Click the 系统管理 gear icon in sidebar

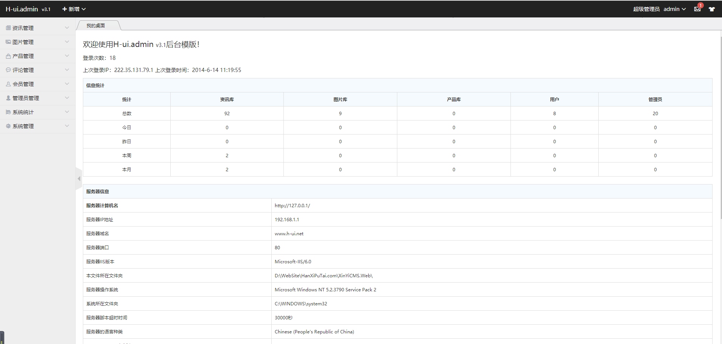8,126
